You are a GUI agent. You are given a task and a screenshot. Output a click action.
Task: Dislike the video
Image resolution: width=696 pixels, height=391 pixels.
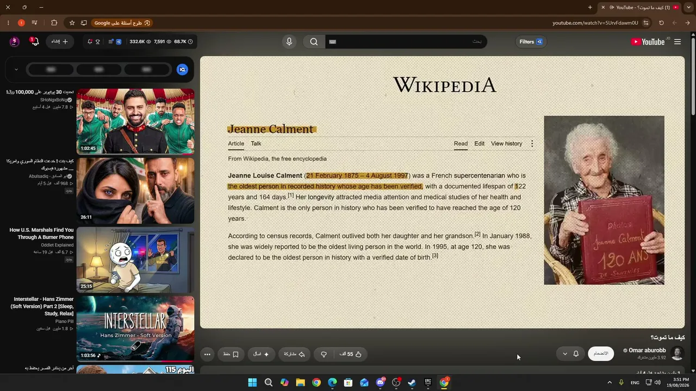click(x=324, y=354)
